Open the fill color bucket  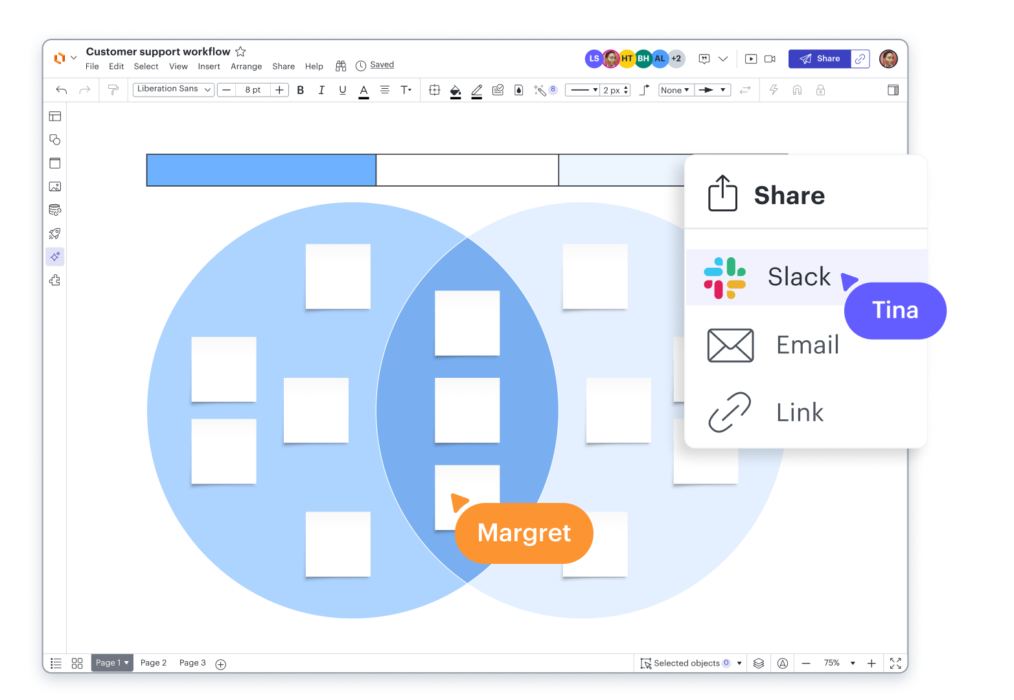pyautogui.click(x=455, y=91)
